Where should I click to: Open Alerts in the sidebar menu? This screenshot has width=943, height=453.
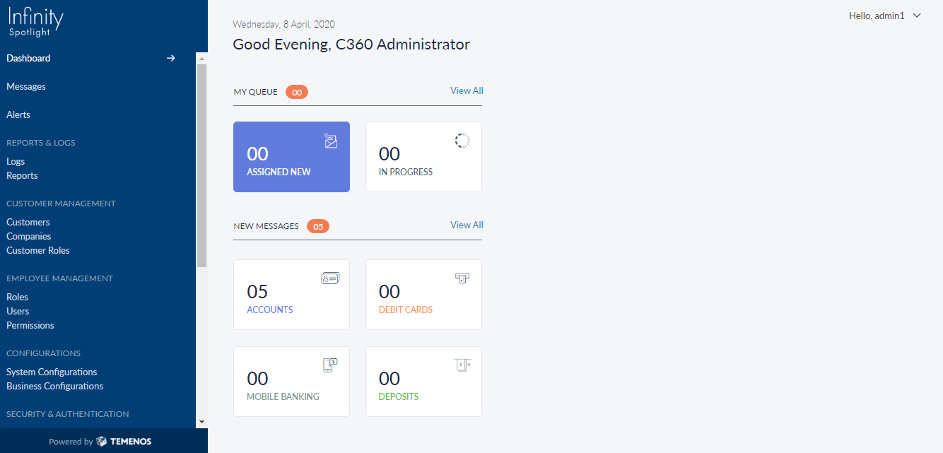pyautogui.click(x=18, y=114)
